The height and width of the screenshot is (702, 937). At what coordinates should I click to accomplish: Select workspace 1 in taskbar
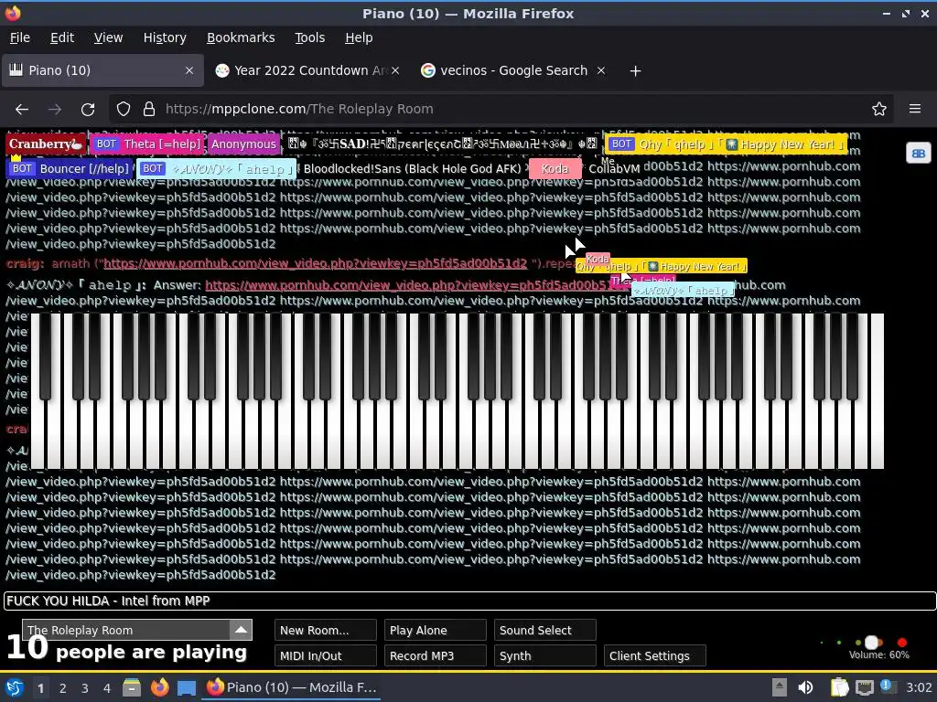[40, 688]
